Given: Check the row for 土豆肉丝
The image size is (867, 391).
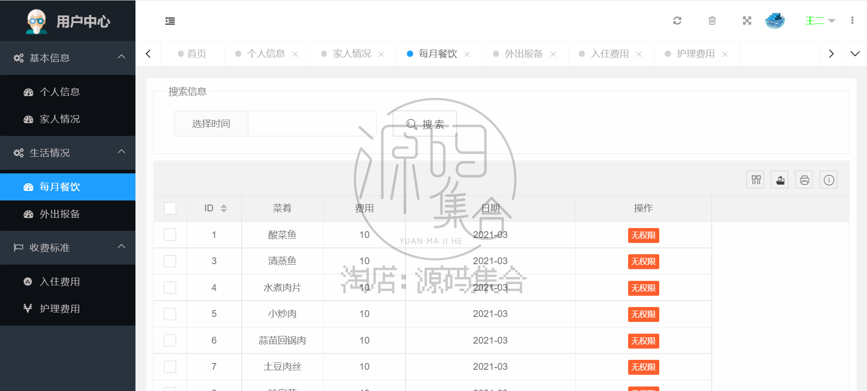Looking at the screenshot, I should point(170,367).
